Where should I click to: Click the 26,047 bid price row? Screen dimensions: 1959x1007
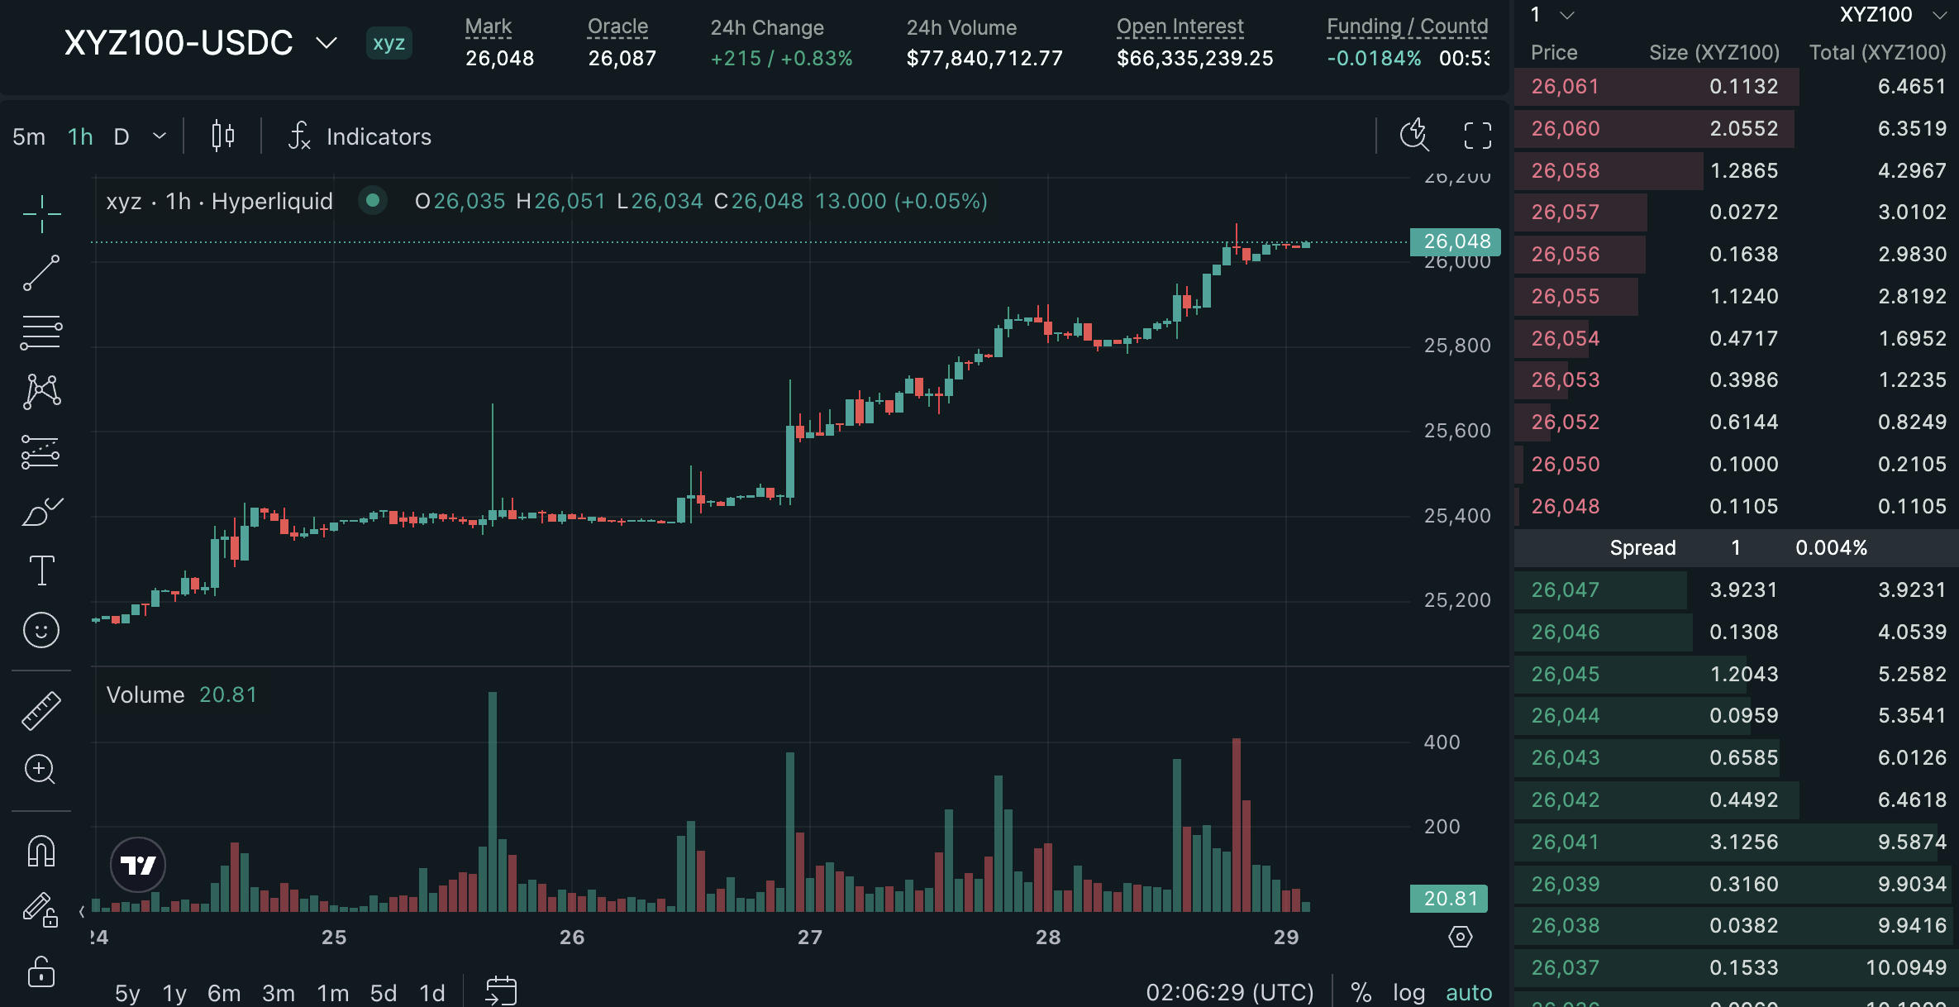point(1565,589)
